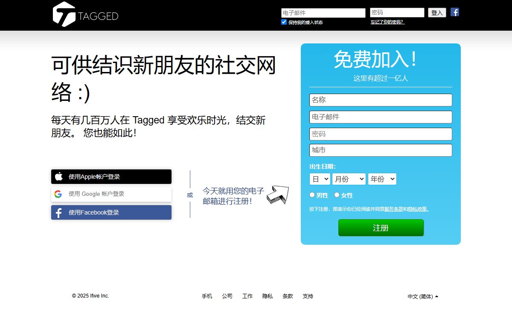Open the 忘记了您的密码? link
This screenshot has height=315, width=512.
point(387,22)
